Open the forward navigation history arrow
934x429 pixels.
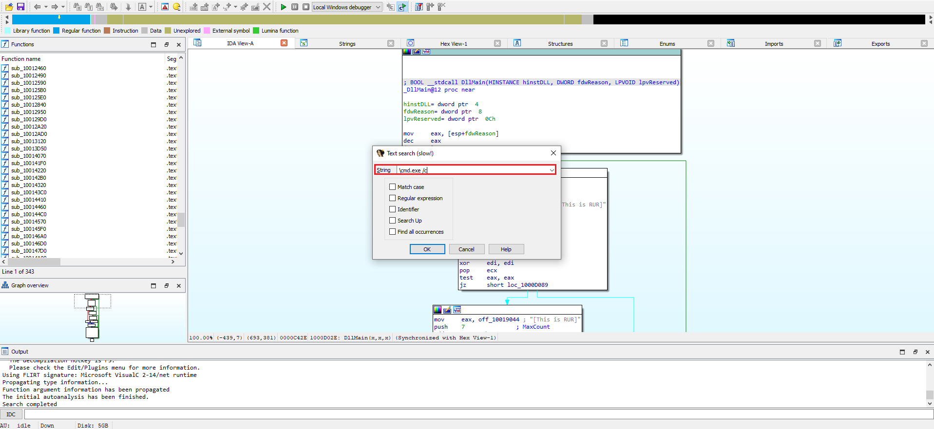(x=63, y=7)
